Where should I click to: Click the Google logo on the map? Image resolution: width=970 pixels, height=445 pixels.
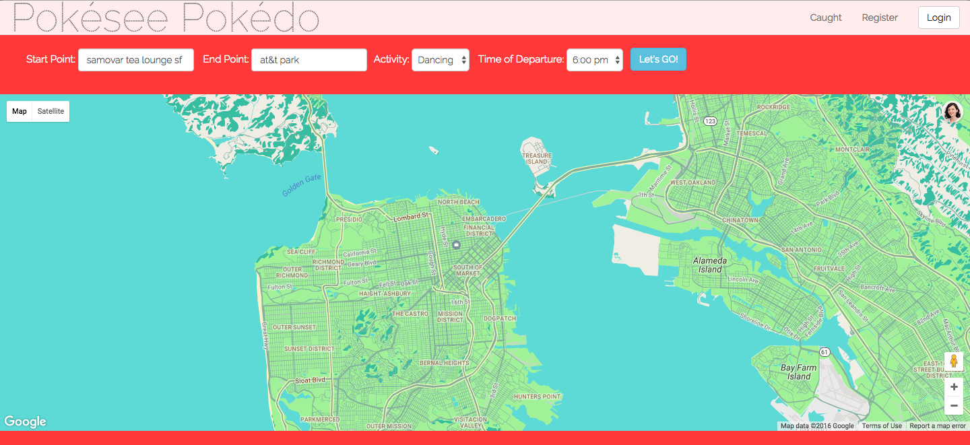point(25,421)
